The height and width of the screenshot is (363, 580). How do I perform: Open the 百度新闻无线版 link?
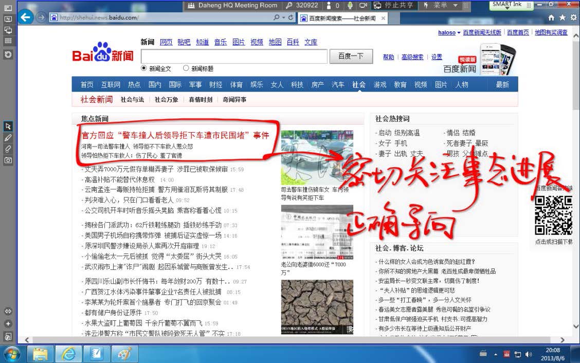(482, 32)
